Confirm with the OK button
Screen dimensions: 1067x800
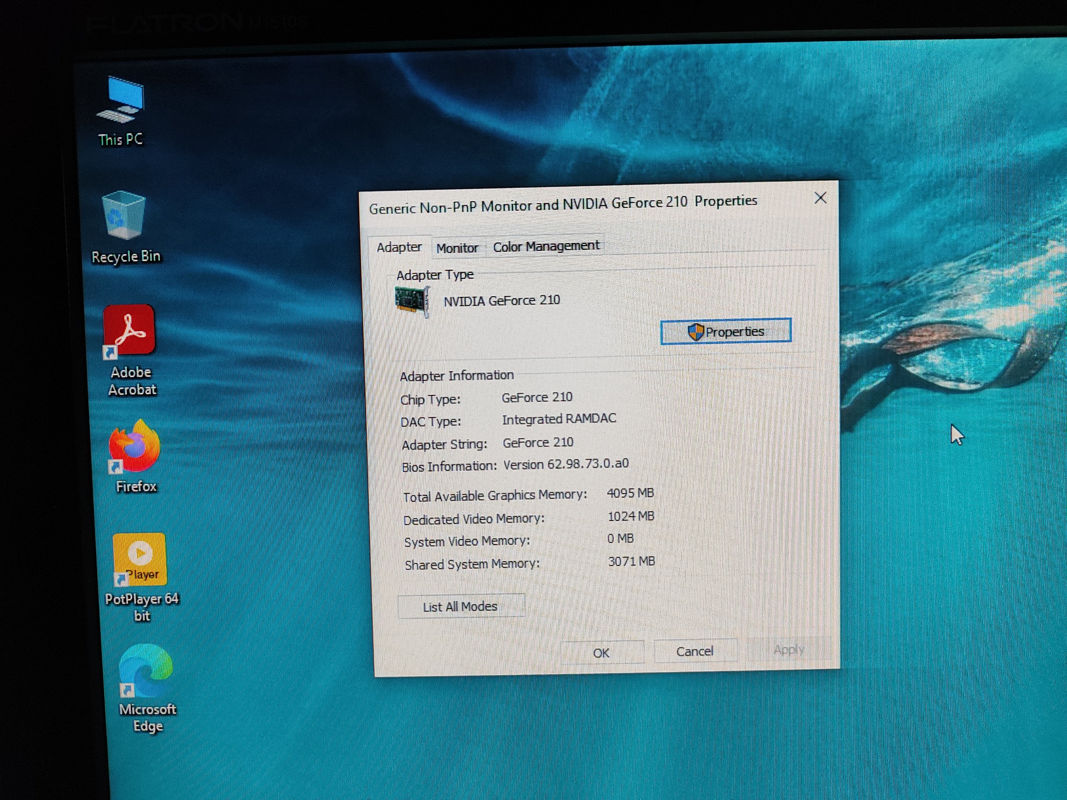click(x=601, y=653)
